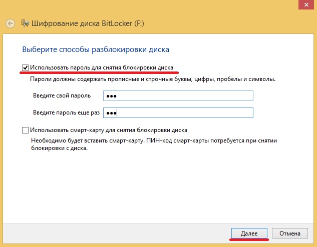This screenshot has width=317, height=247.
Task: Uncheck 'Использовать пароль для снятия блокировки диска'
Action: pyautogui.click(x=25, y=68)
